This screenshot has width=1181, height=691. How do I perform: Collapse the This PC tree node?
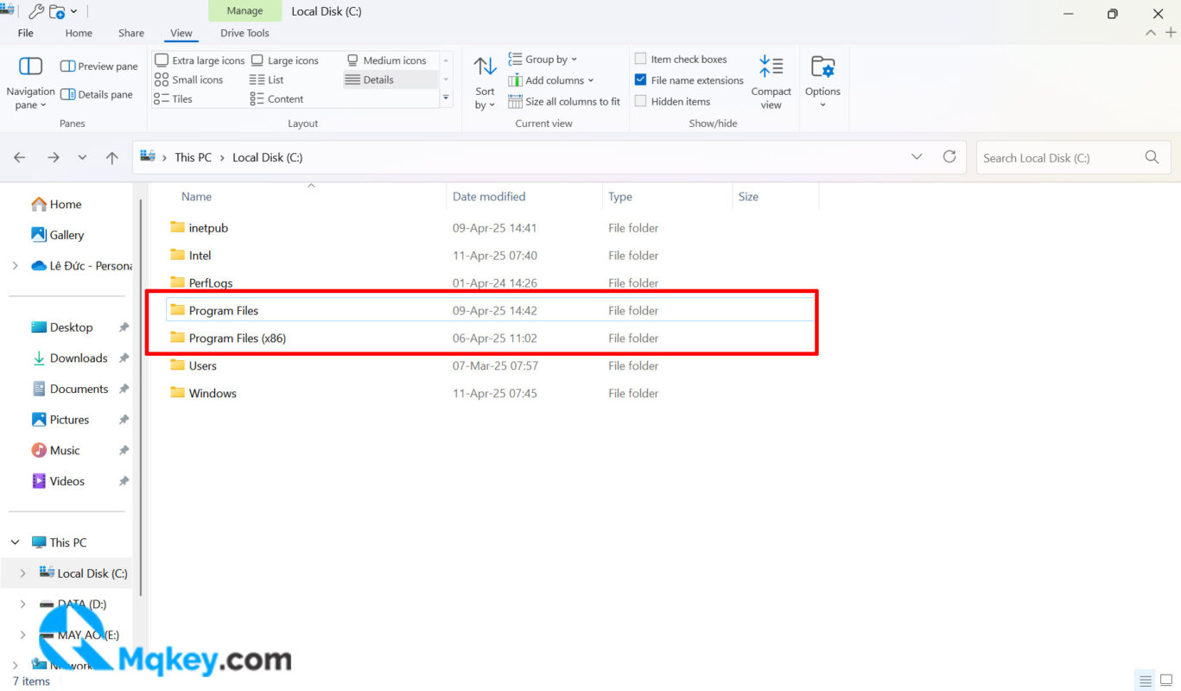point(15,542)
